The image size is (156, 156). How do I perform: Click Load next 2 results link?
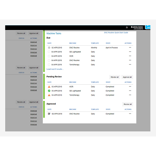[x=55, y=69]
